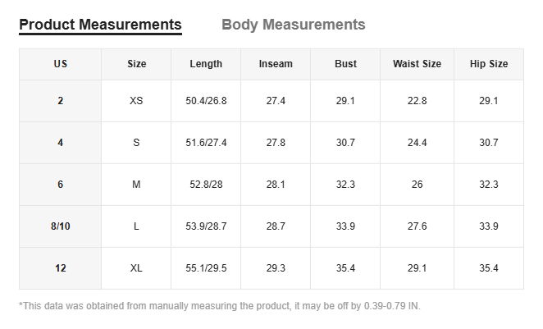This screenshot has height=329, width=543.
Task: Click the 32.3 hip size value
Action: 489,185
